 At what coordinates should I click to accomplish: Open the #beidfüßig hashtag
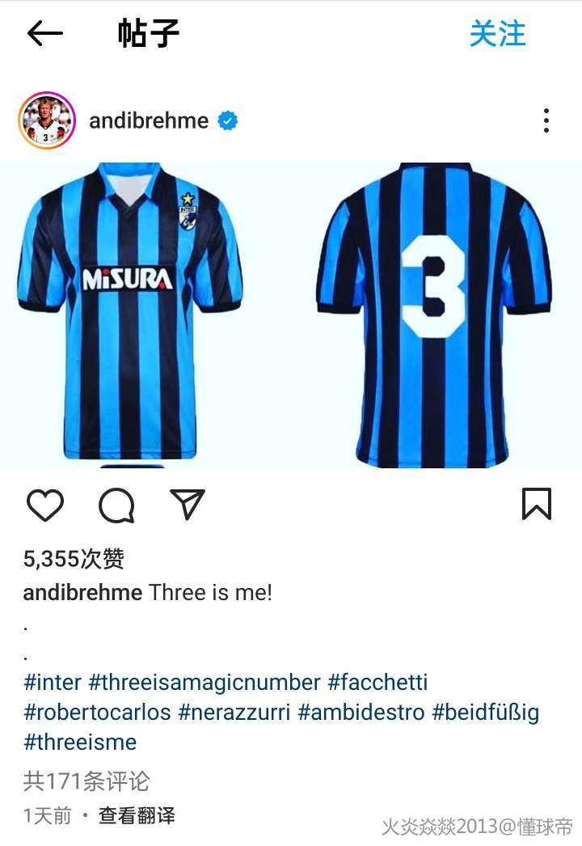coord(486,713)
